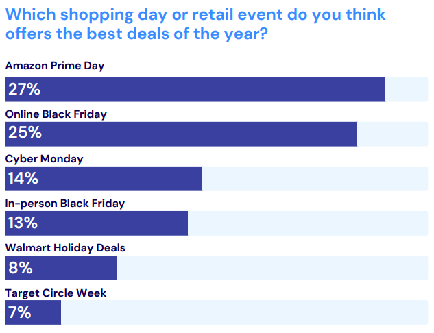Image resolution: width=434 pixels, height=333 pixels.
Task: Select the Target Circle Week label
Action: pyautogui.click(x=56, y=293)
